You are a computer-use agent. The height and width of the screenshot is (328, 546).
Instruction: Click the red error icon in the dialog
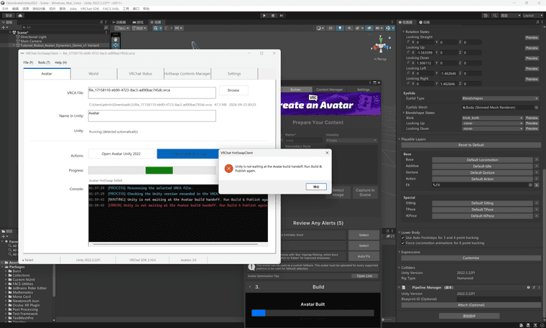coord(228,169)
